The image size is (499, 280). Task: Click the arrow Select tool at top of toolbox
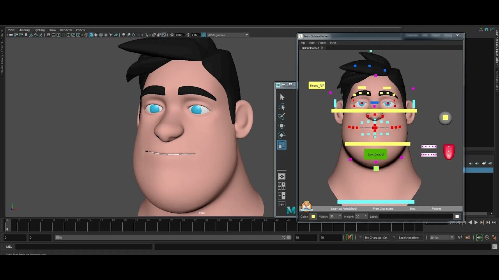pos(281,96)
